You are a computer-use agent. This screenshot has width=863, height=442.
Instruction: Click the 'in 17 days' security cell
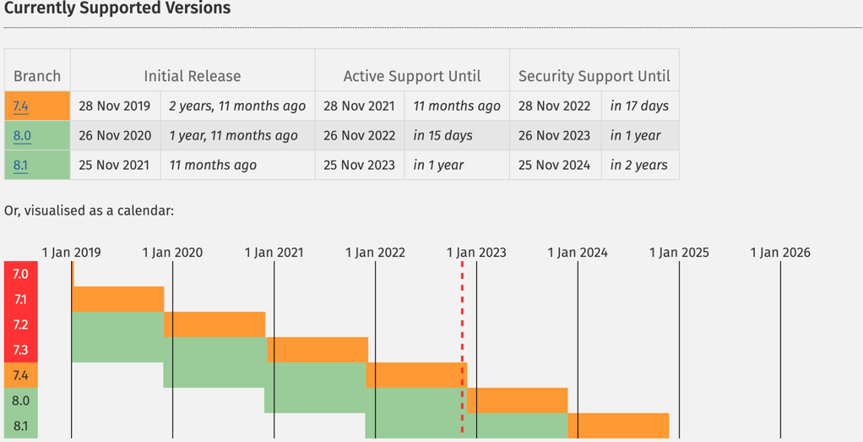640,106
